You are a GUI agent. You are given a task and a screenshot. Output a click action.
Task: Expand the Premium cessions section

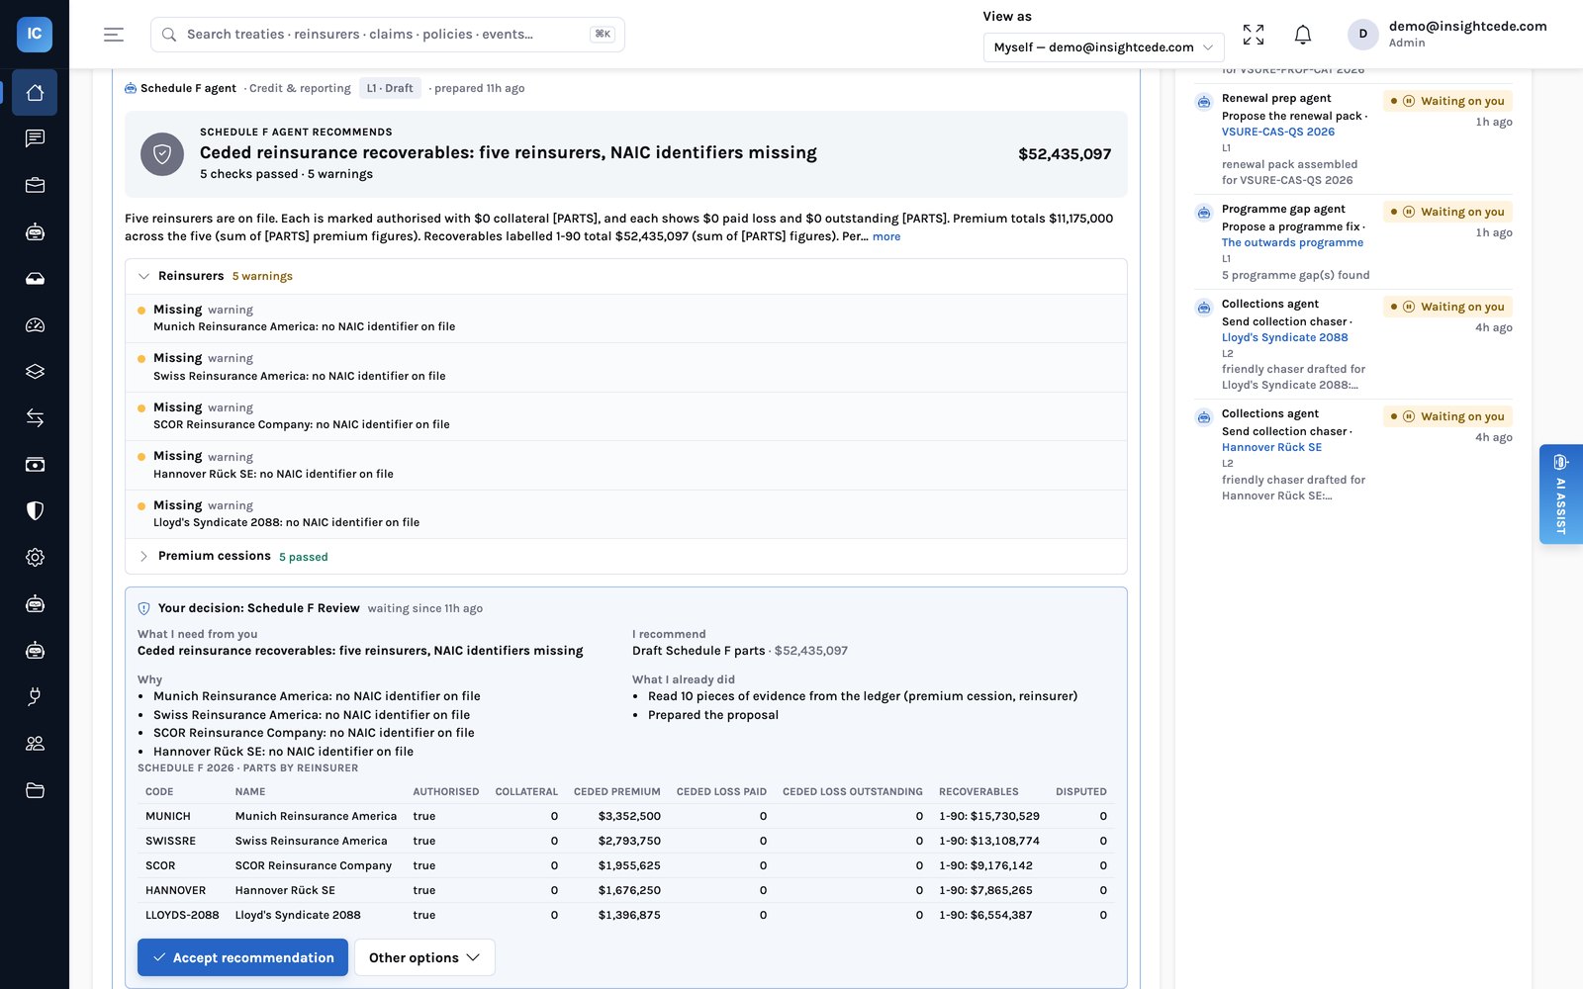tap(626, 556)
